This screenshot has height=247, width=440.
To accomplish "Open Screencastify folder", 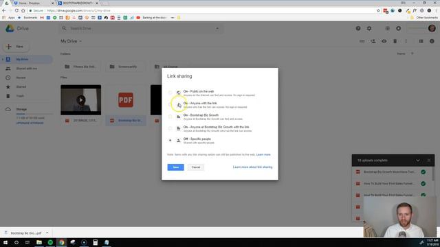I will coord(126,67).
